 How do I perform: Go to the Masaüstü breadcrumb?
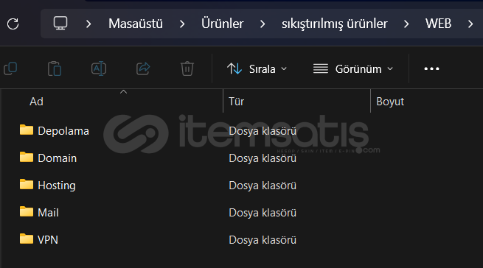click(136, 24)
